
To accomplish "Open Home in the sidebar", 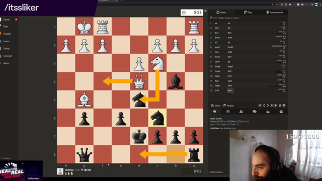I will tap(7, 20).
